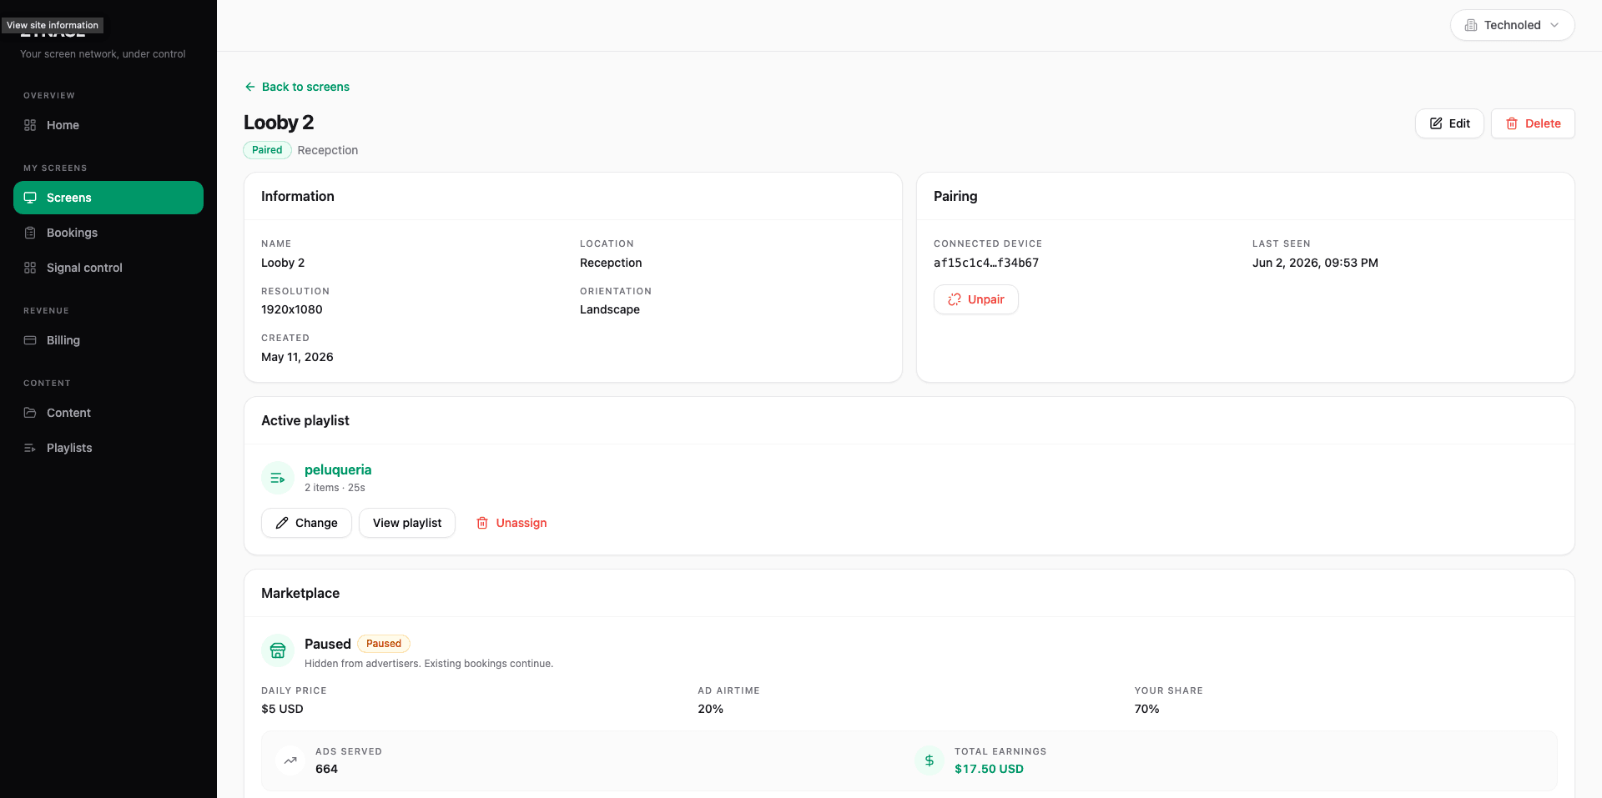Click the ad airtime value 20%

pos(711,709)
